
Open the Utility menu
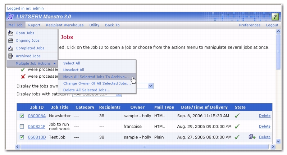tap(94, 25)
